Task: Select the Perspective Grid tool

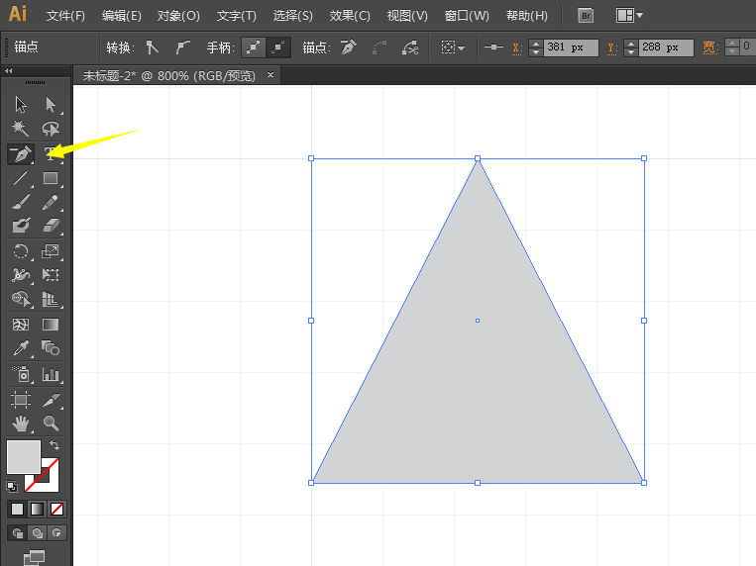Action: click(51, 299)
